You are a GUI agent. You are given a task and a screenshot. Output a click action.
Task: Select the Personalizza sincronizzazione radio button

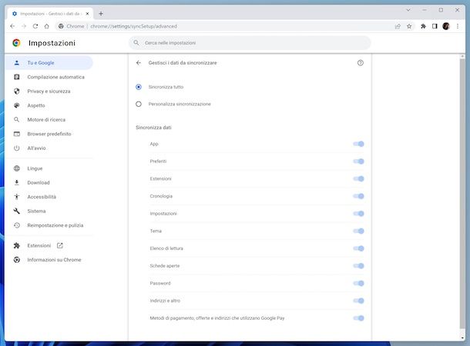(139, 104)
